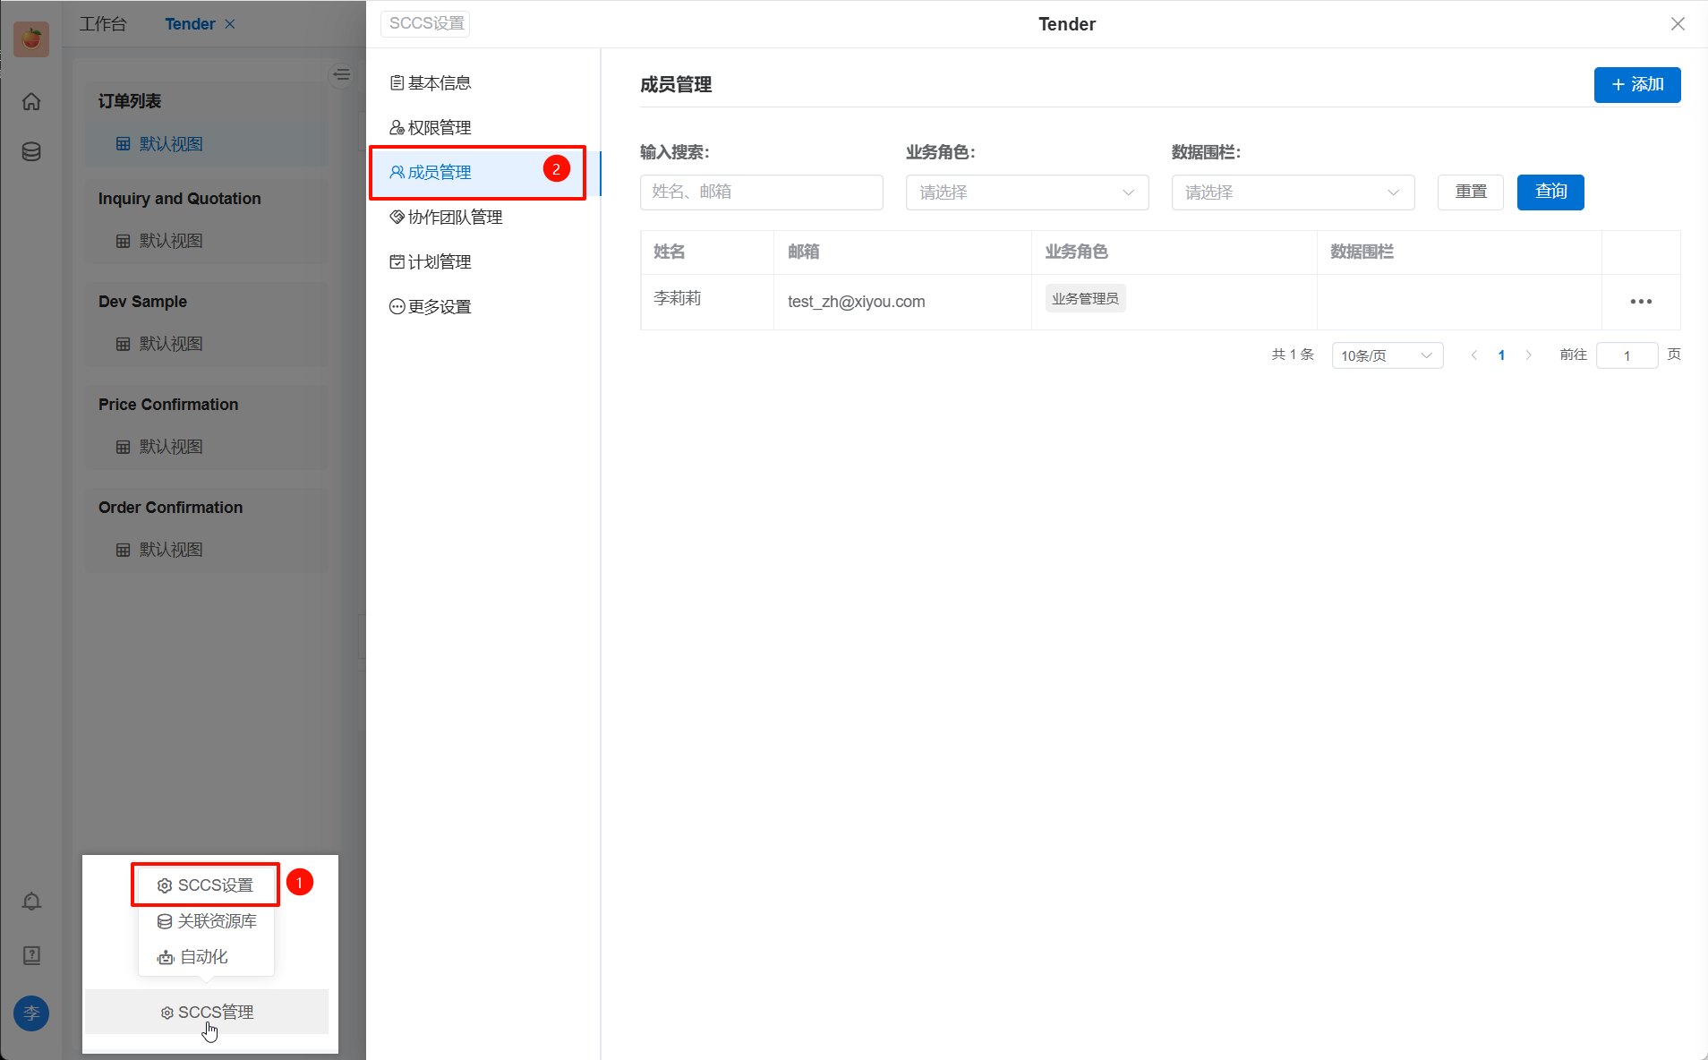Click the 重置 reset button

pos(1470,192)
